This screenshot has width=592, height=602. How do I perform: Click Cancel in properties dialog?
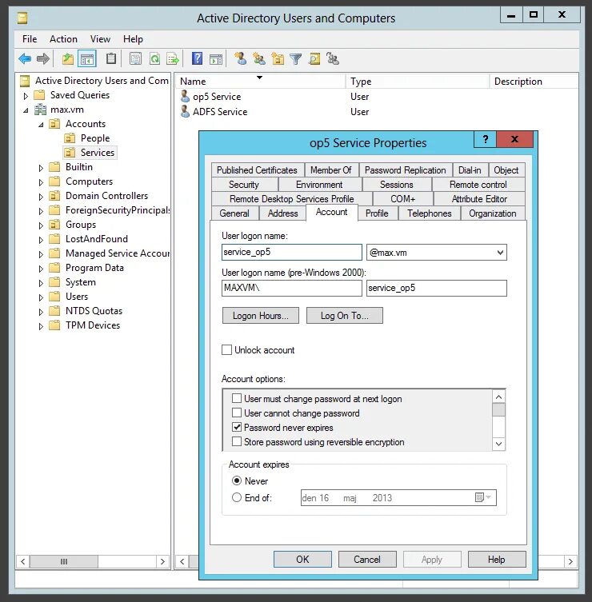(x=367, y=559)
